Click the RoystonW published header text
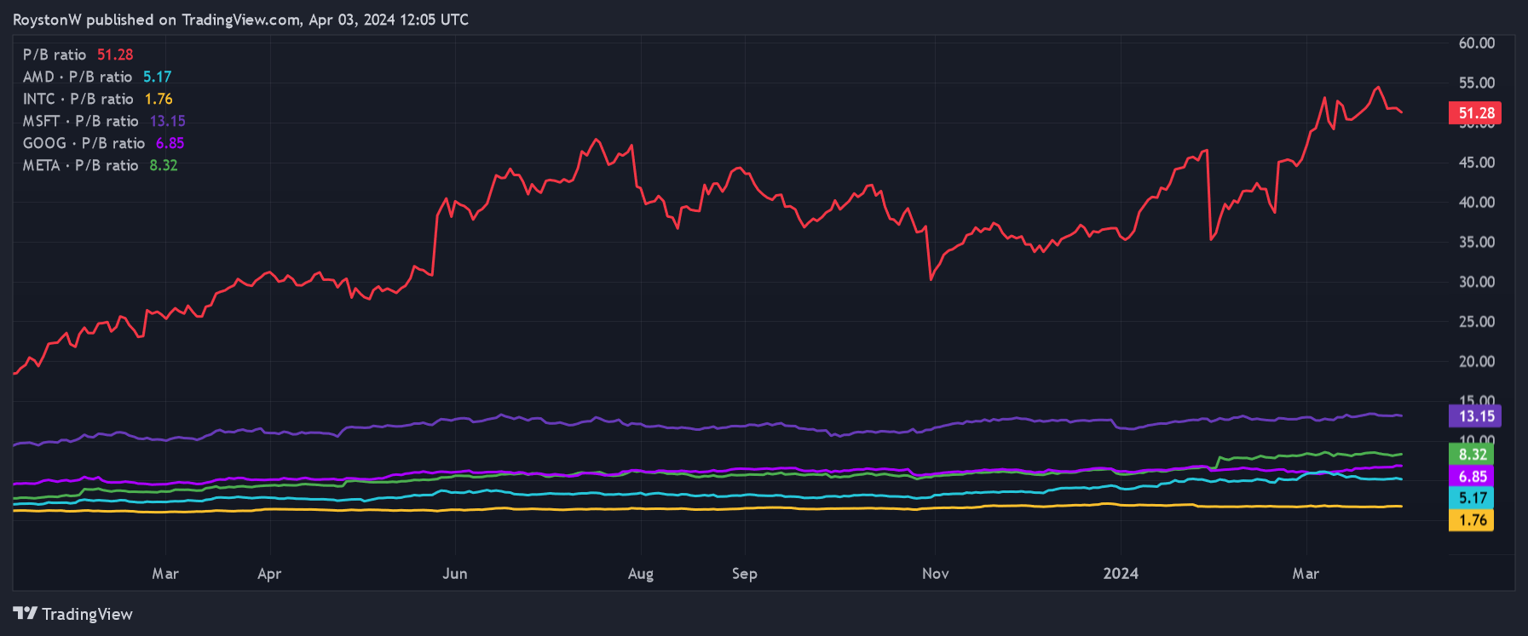Viewport: 1528px width, 636px height. pyautogui.click(x=240, y=20)
